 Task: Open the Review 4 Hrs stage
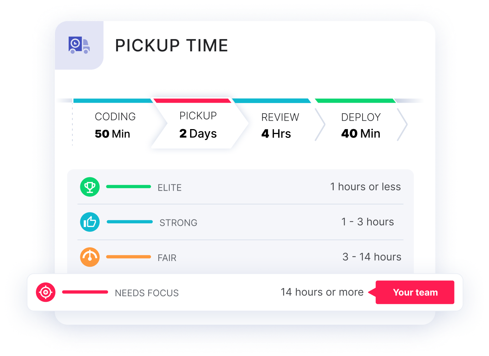(280, 125)
